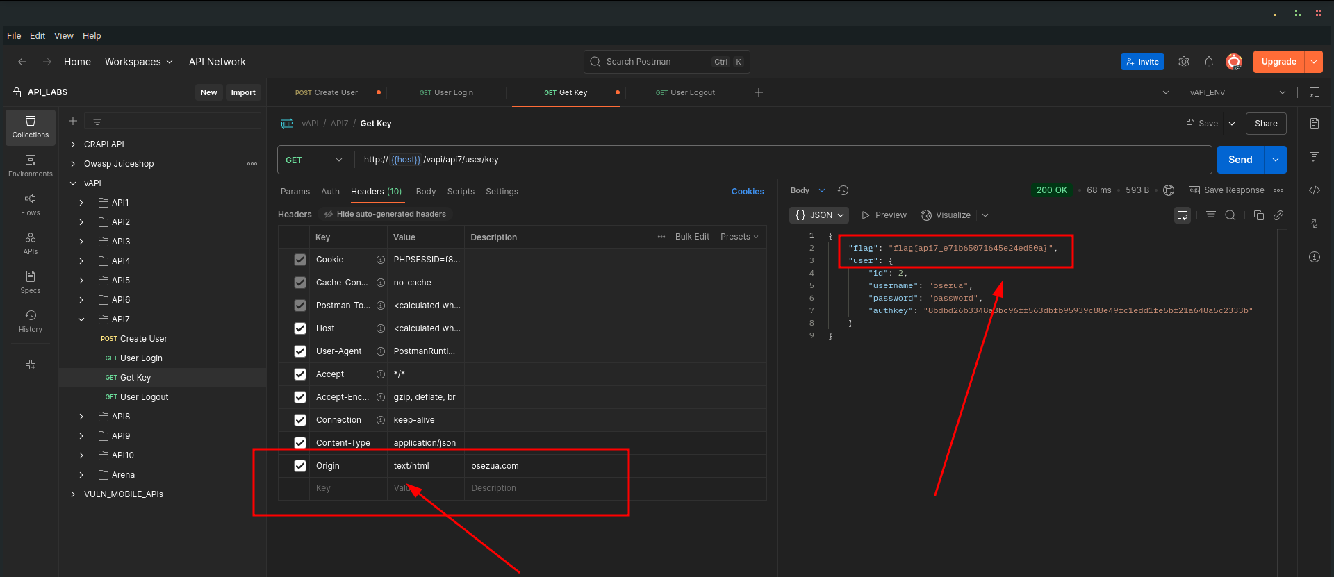Toggle the Cache-Control header checkbox
1334x577 pixels.
pyautogui.click(x=300, y=283)
